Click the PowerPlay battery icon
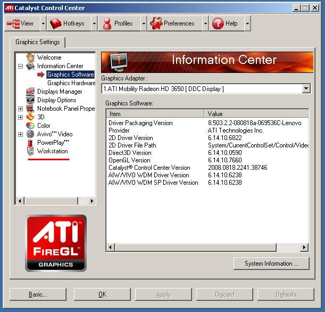 pyautogui.click(x=30, y=143)
